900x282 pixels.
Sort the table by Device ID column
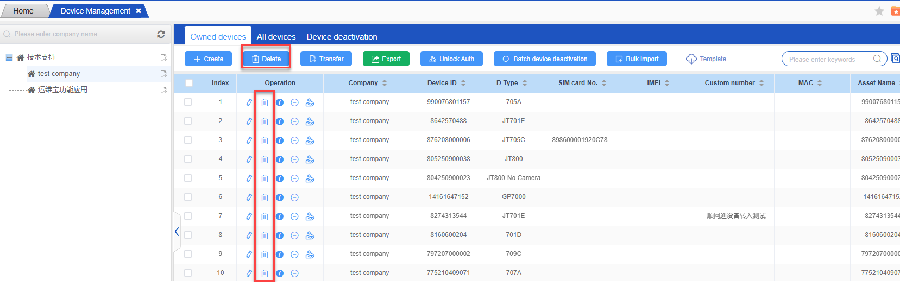[463, 83]
